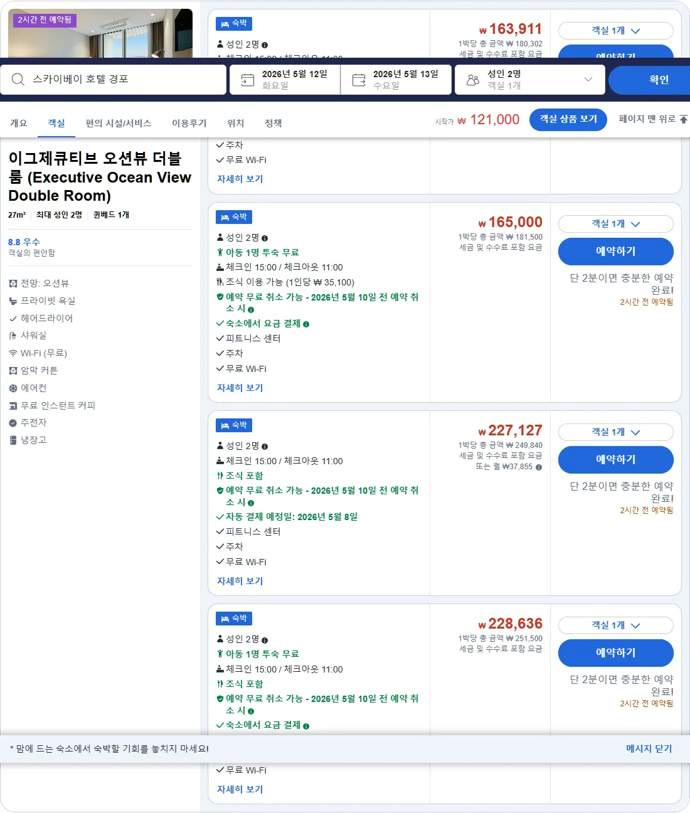
Task: Click the hotel search field 스카이베이 호텔 경포
Action: coord(113,80)
